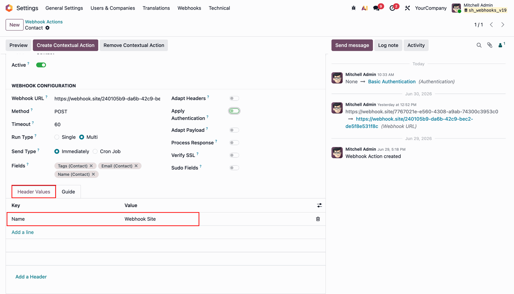
Task: Click the New button
Action: coord(14,25)
